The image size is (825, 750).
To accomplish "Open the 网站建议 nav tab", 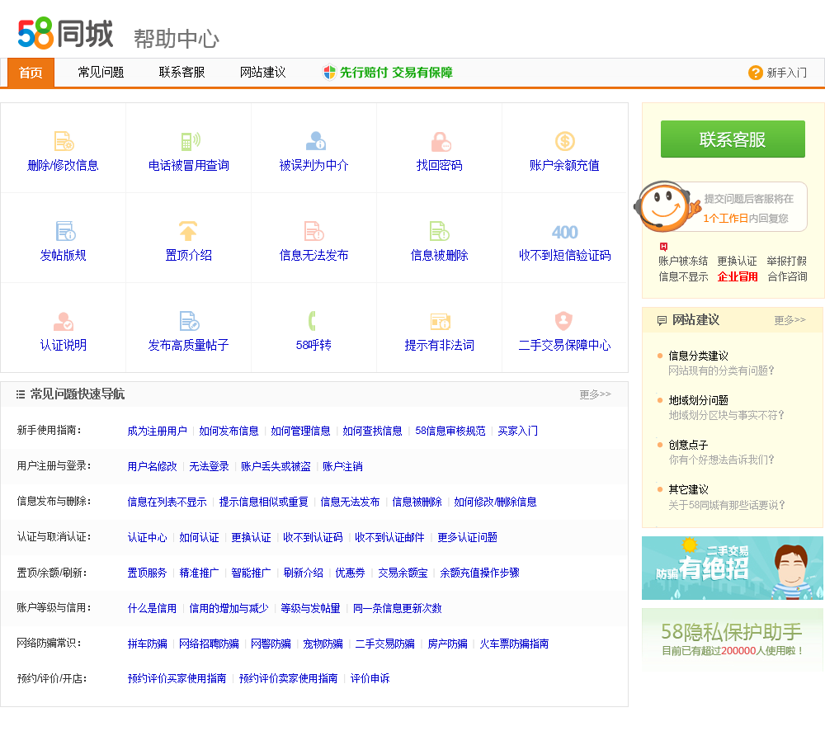I will tap(262, 73).
